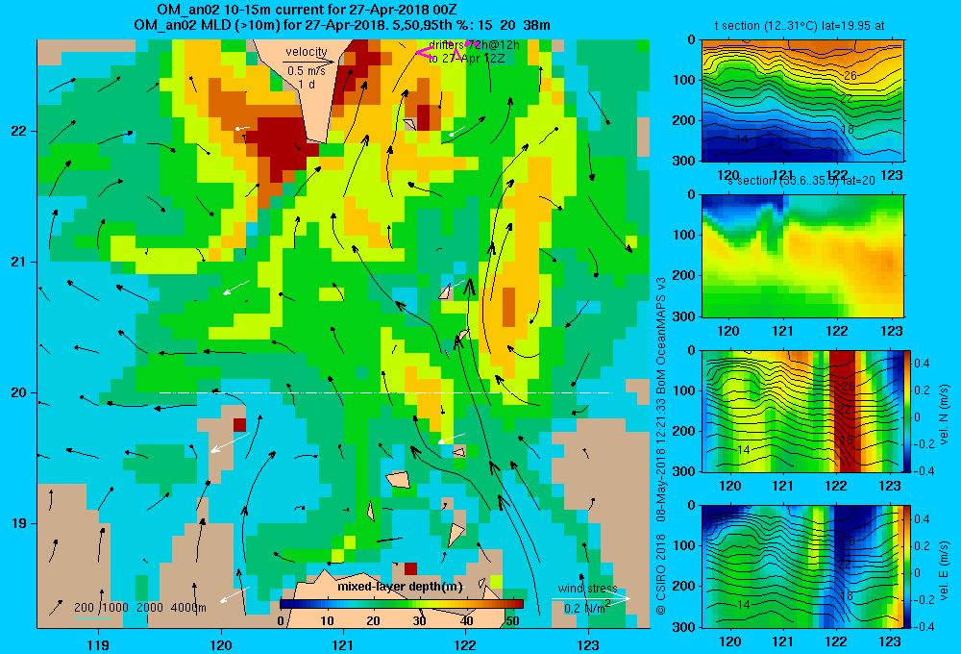The height and width of the screenshot is (654, 961).
Task: Click the '26' isotherm label in temperature section
Action: coord(850,75)
